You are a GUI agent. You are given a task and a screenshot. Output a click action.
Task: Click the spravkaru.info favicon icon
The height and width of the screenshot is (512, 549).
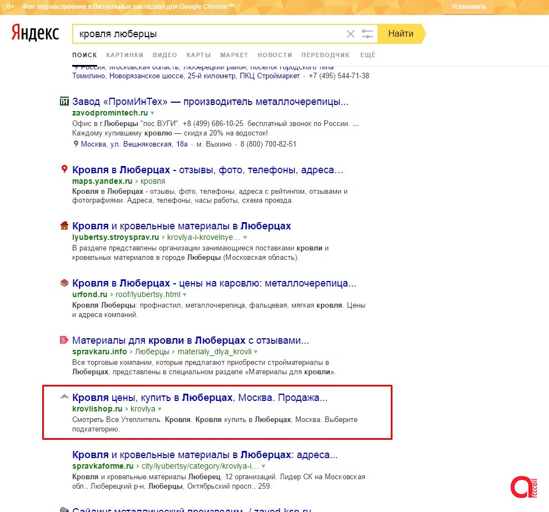(64, 340)
